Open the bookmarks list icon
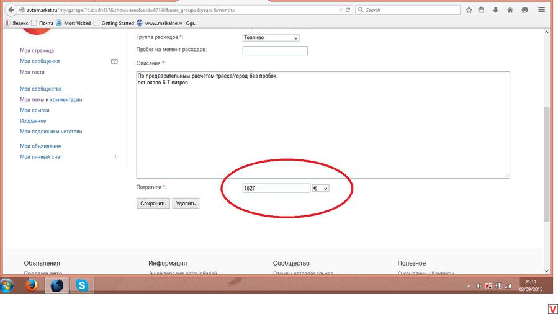The width and height of the screenshot is (558, 314). [x=481, y=10]
